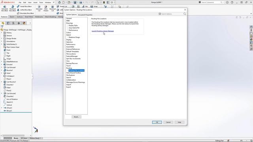Screen dimensions: 253x142
Task: Expand the Cut-Revolve1 feature
Action: (2, 82)
